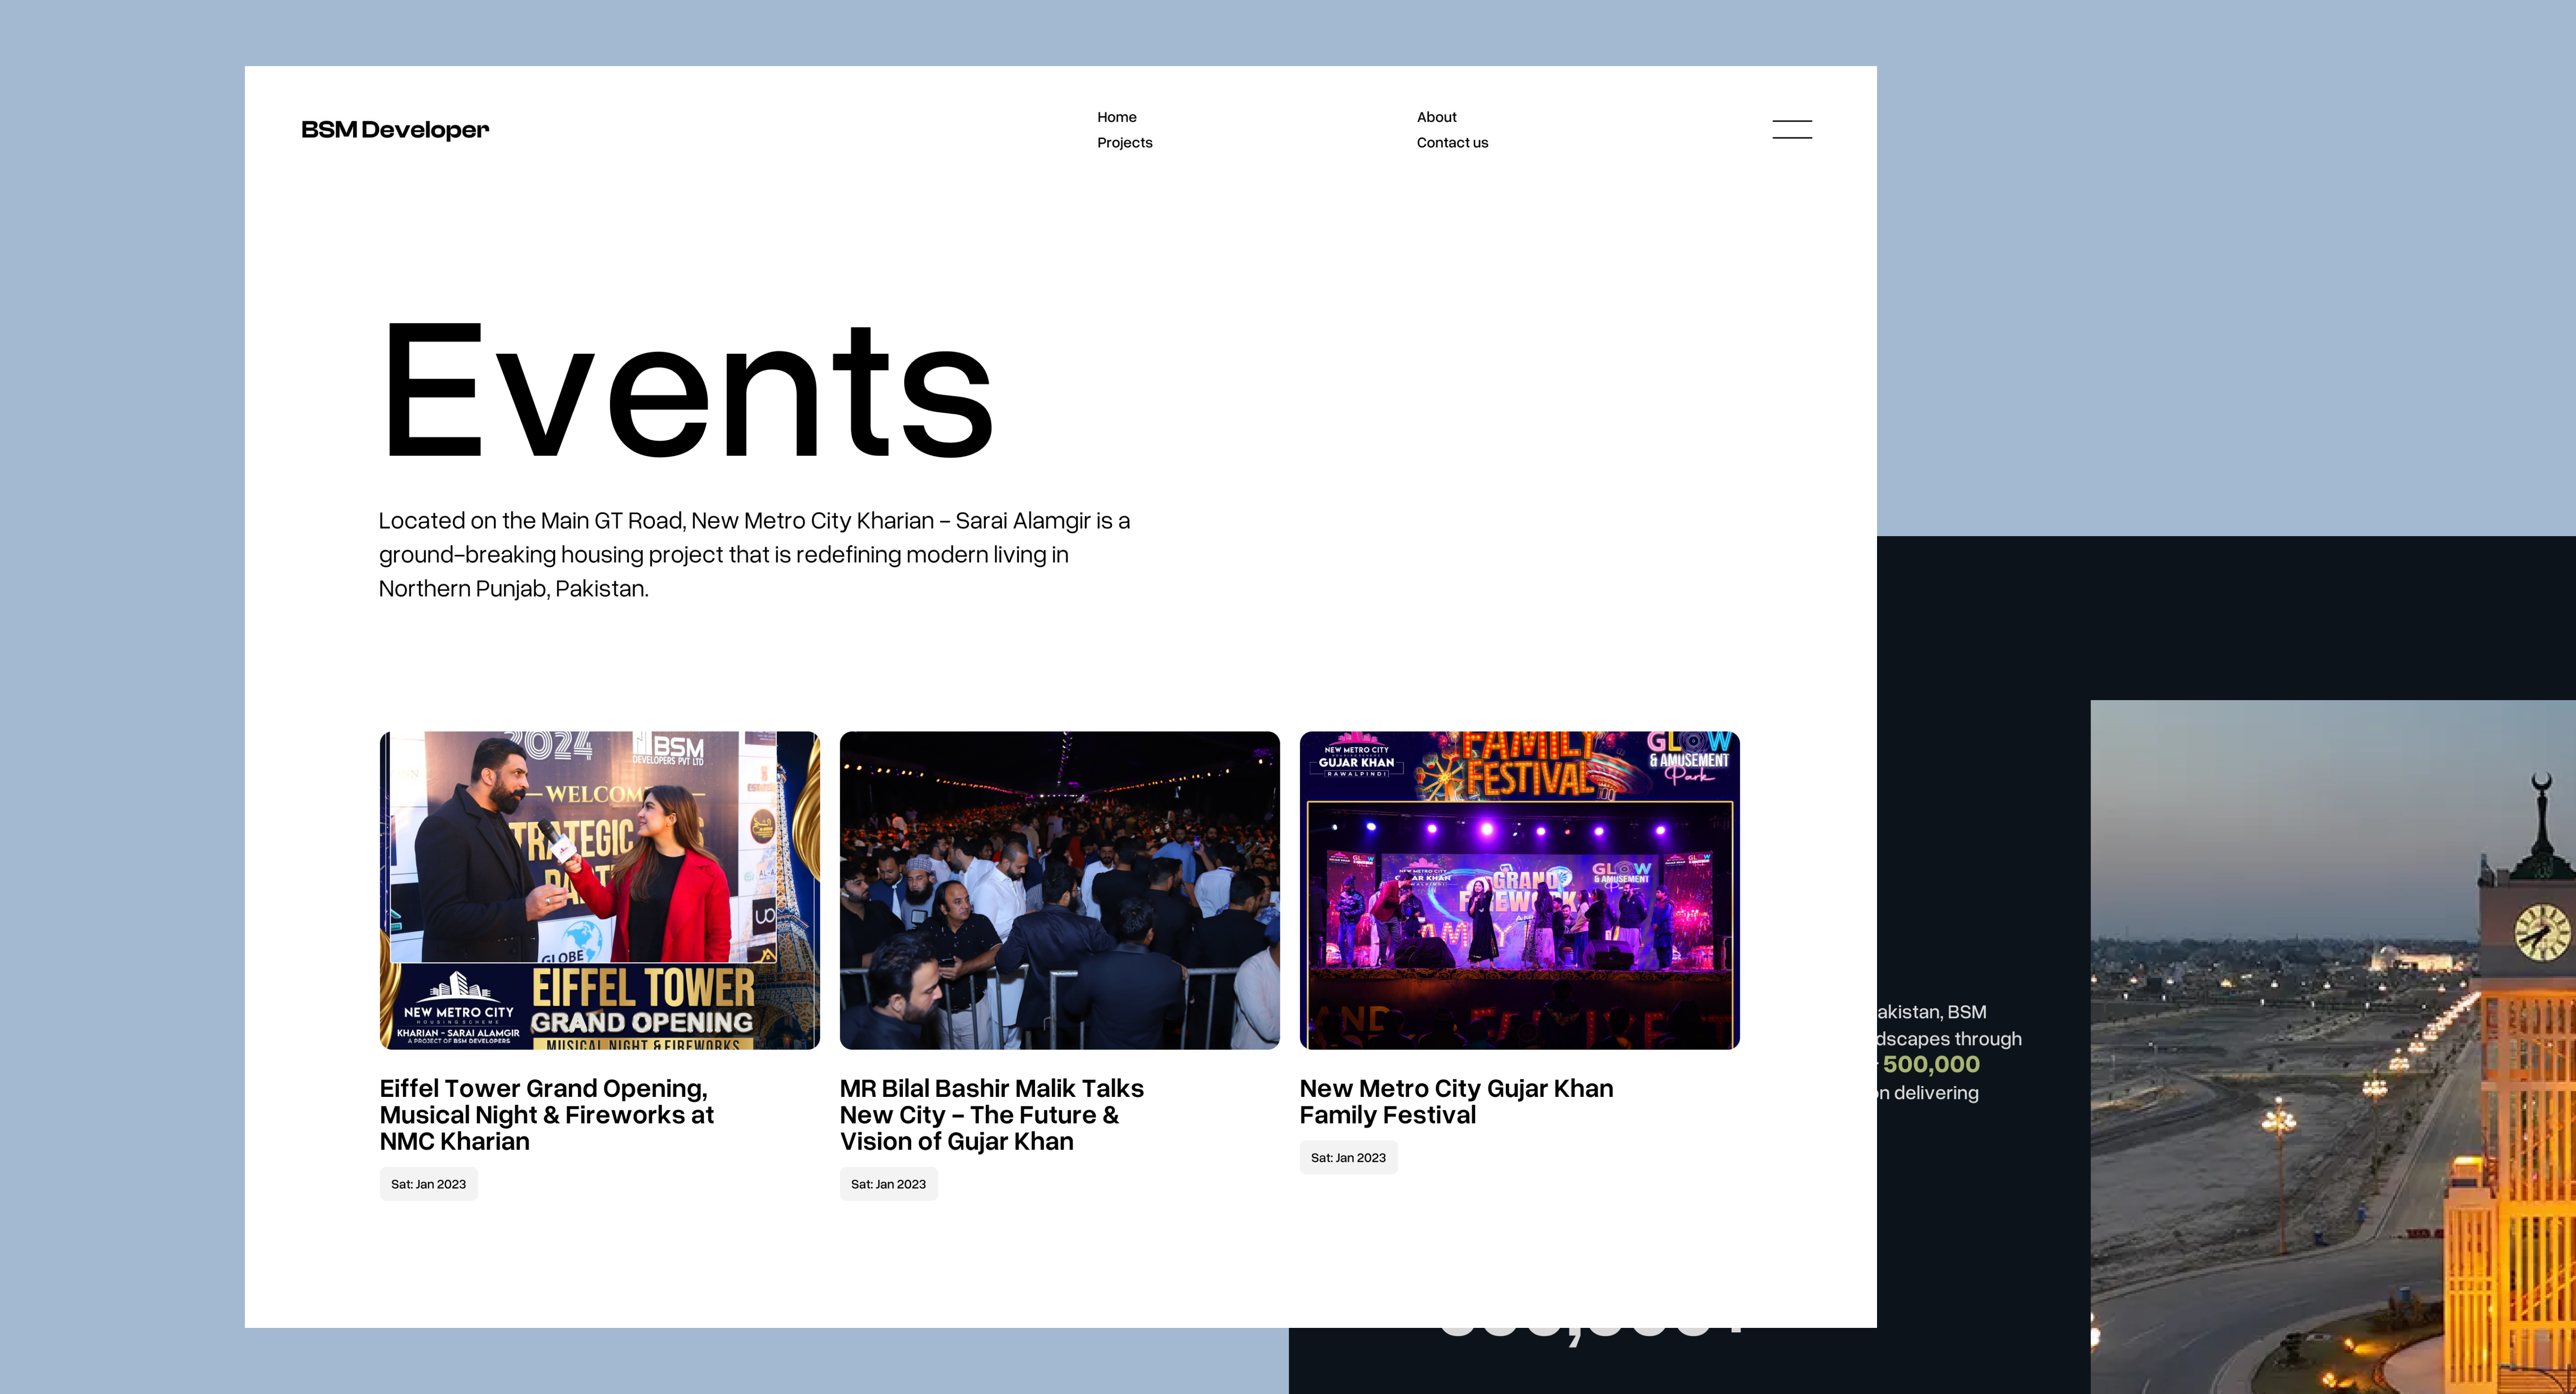Go to the Home page

pyautogui.click(x=1116, y=117)
